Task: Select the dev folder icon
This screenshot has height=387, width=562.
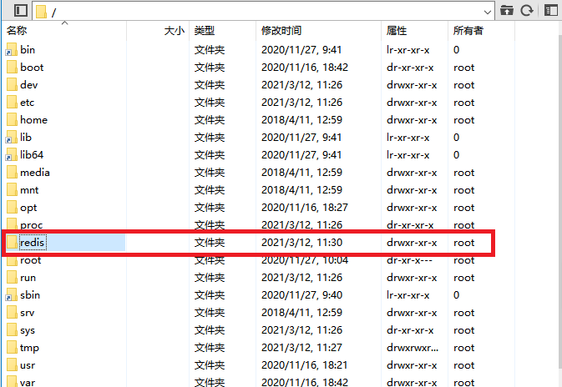Action: point(12,85)
